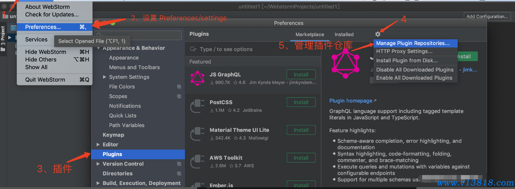Click the plugin search field
Viewport: 515px width, 189px height.
253,49
